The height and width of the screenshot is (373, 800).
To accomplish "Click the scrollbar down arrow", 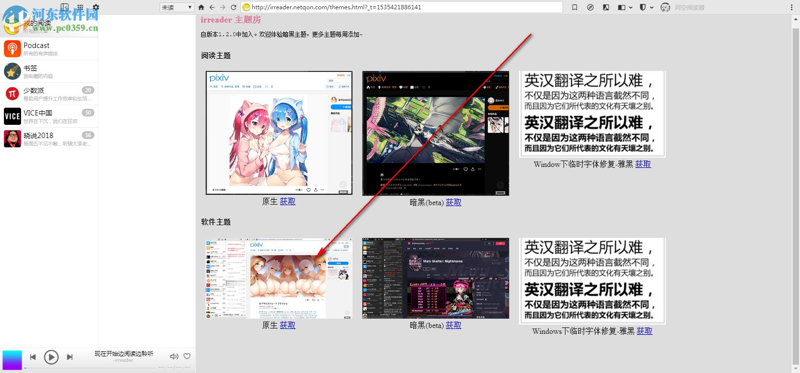I will 796,368.
